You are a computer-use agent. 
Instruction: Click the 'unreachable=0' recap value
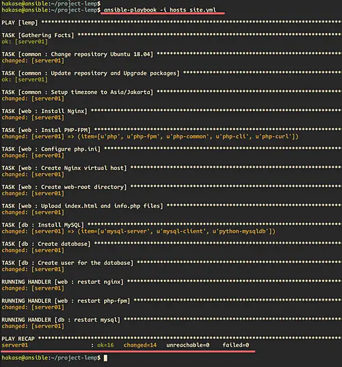coord(188,345)
